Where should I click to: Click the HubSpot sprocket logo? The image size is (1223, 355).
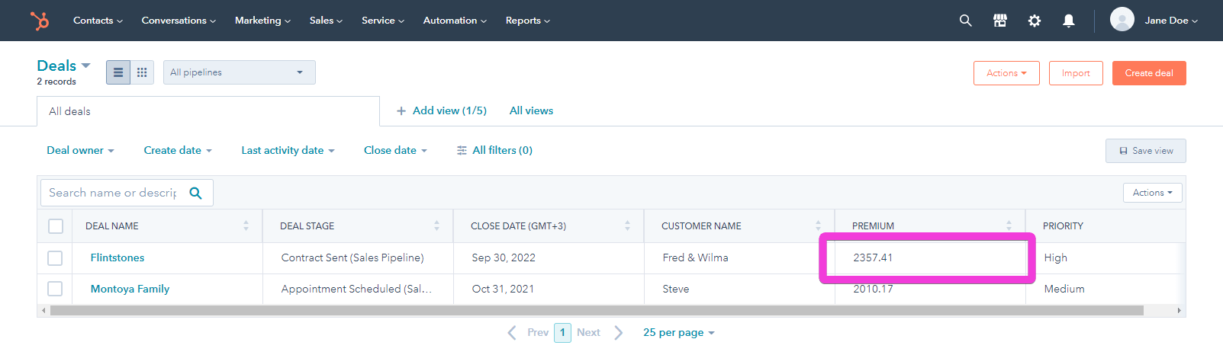click(40, 21)
